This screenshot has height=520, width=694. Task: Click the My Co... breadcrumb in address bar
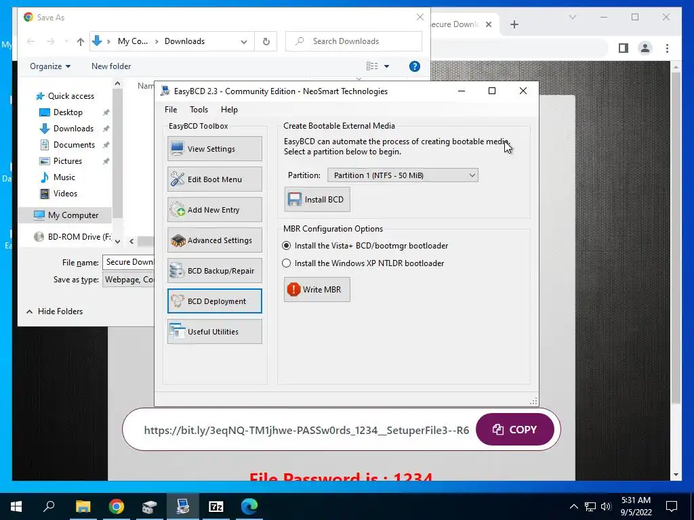133,41
